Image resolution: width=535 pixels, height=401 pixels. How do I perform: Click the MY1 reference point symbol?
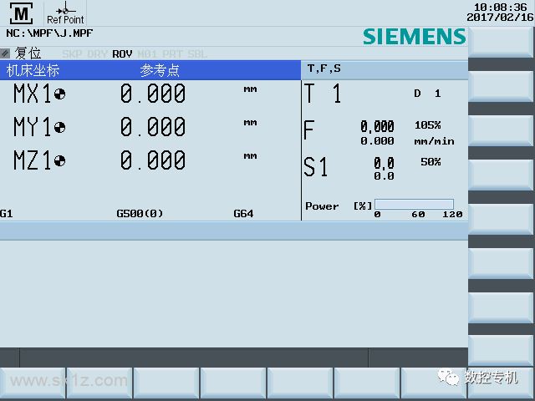(59, 127)
